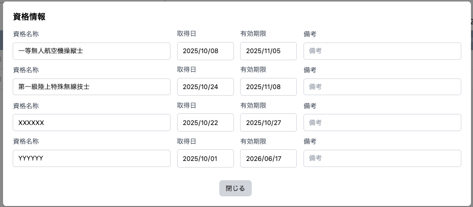The image size is (473, 207).
Task: Select the 備考 field in YYYYYY row
Action: pyautogui.click(x=382, y=158)
